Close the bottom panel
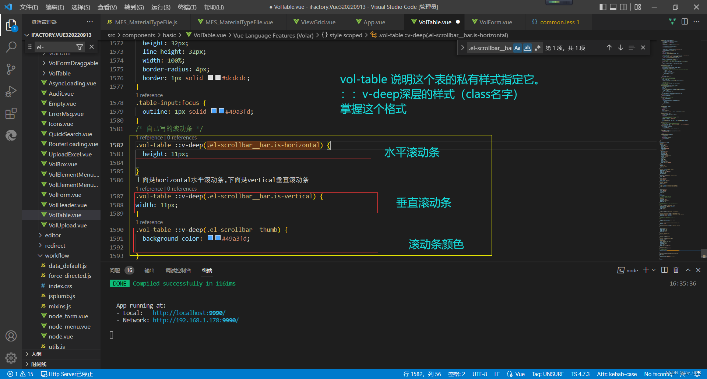The width and height of the screenshot is (707, 379). click(698, 270)
